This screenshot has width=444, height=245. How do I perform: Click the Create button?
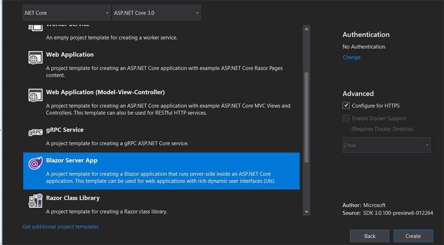[x=413, y=236]
